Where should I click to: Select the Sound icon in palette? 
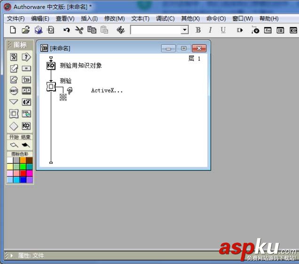(x=26, y=102)
